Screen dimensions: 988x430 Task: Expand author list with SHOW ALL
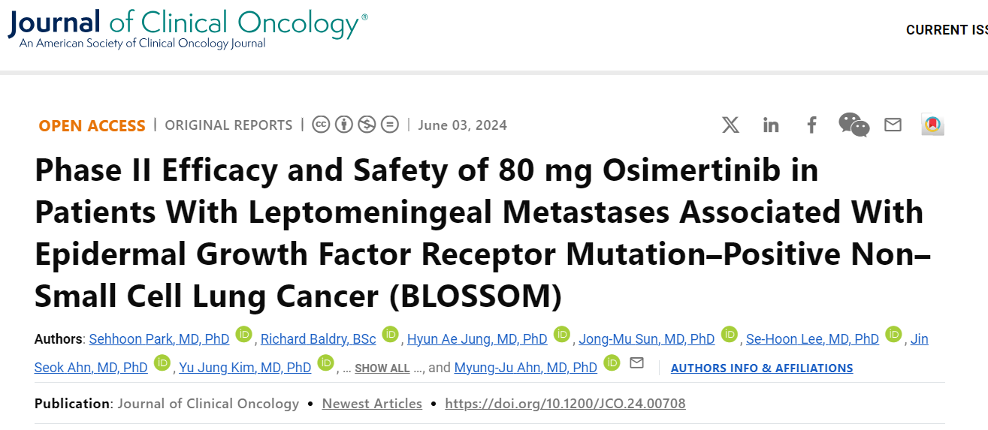click(x=382, y=368)
